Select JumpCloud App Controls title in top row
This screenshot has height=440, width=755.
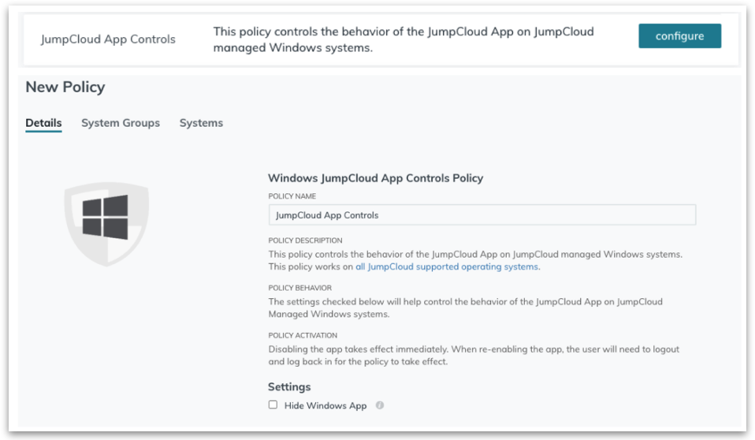click(108, 39)
